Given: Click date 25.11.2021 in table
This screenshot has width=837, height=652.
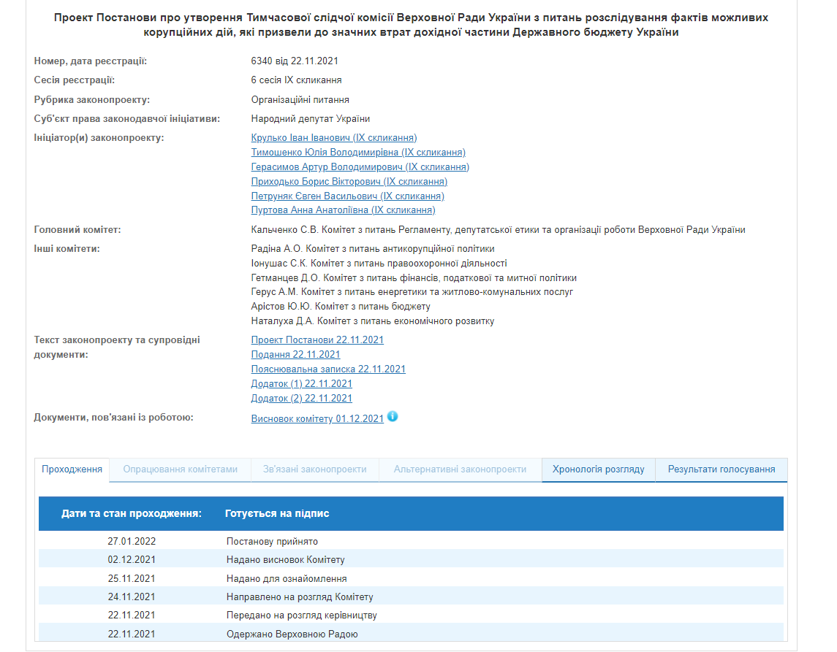Looking at the screenshot, I should (132, 578).
